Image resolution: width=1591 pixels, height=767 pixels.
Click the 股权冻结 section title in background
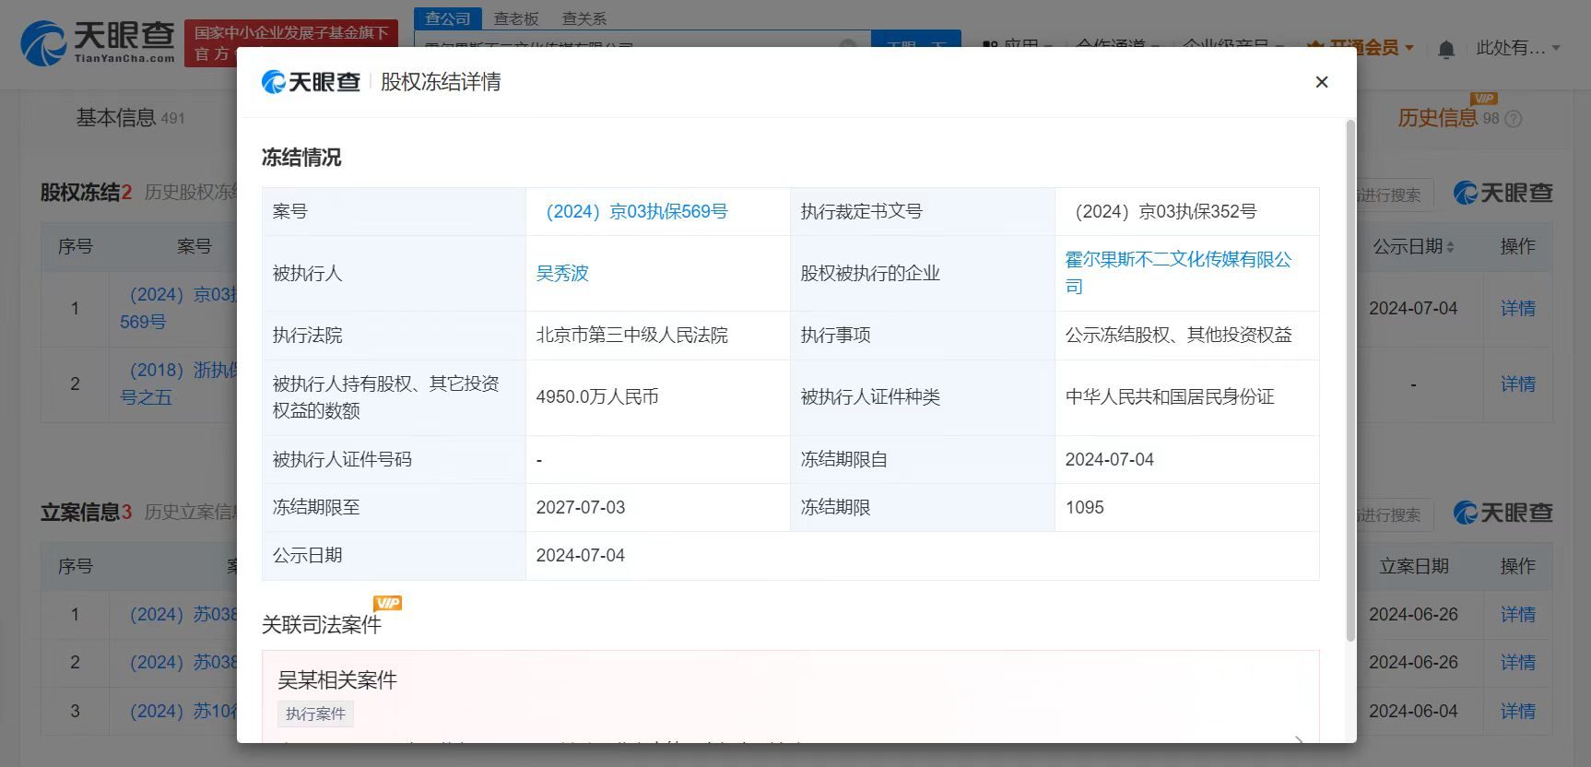click(x=80, y=193)
